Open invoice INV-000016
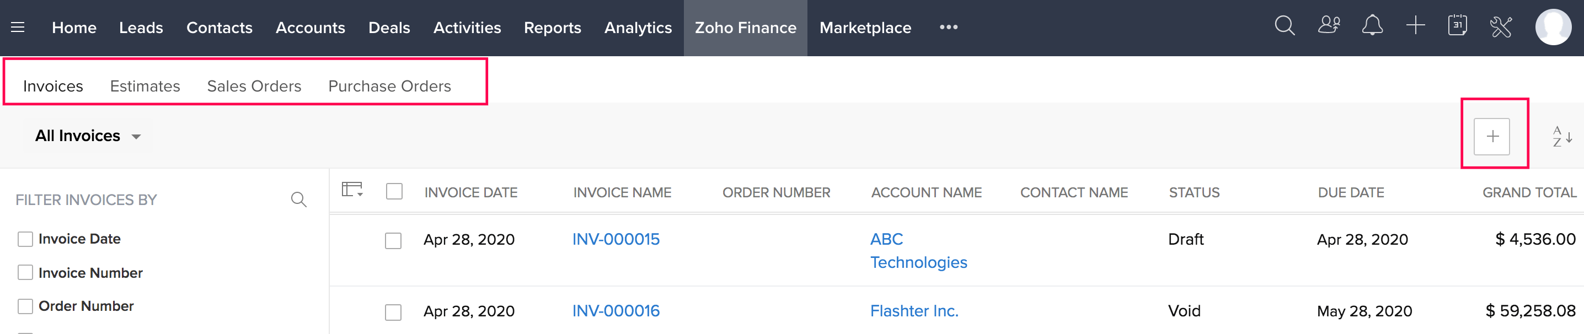The image size is (1584, 334). pyautogui.click(x=616, y=311)
